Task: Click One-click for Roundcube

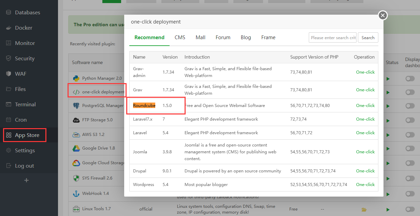Action: 365,105
